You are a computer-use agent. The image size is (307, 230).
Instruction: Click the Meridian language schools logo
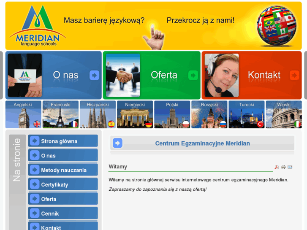(x=38, y=26)
